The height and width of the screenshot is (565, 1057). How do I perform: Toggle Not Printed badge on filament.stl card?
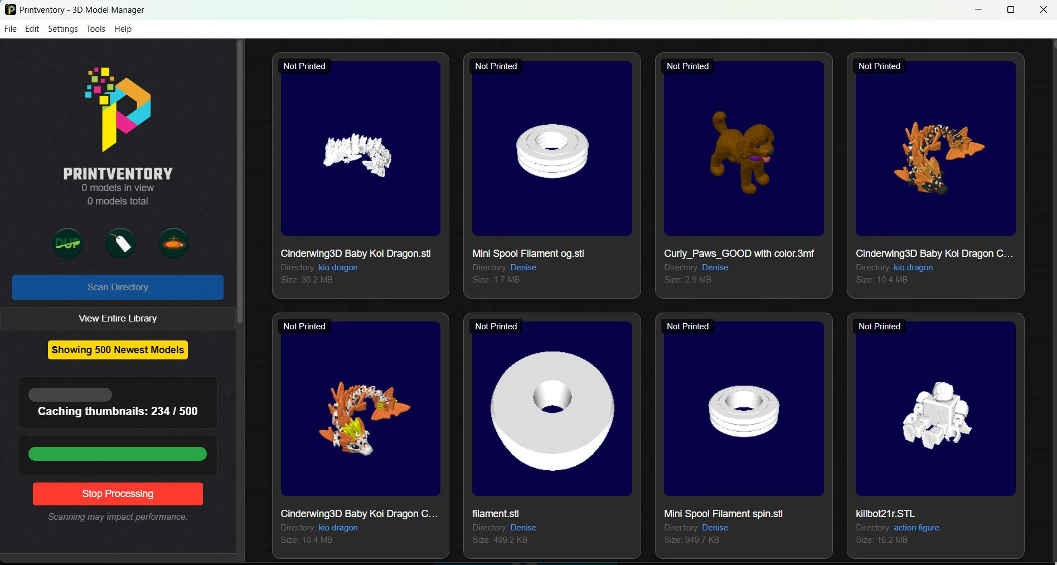click(x=496, y=326)
